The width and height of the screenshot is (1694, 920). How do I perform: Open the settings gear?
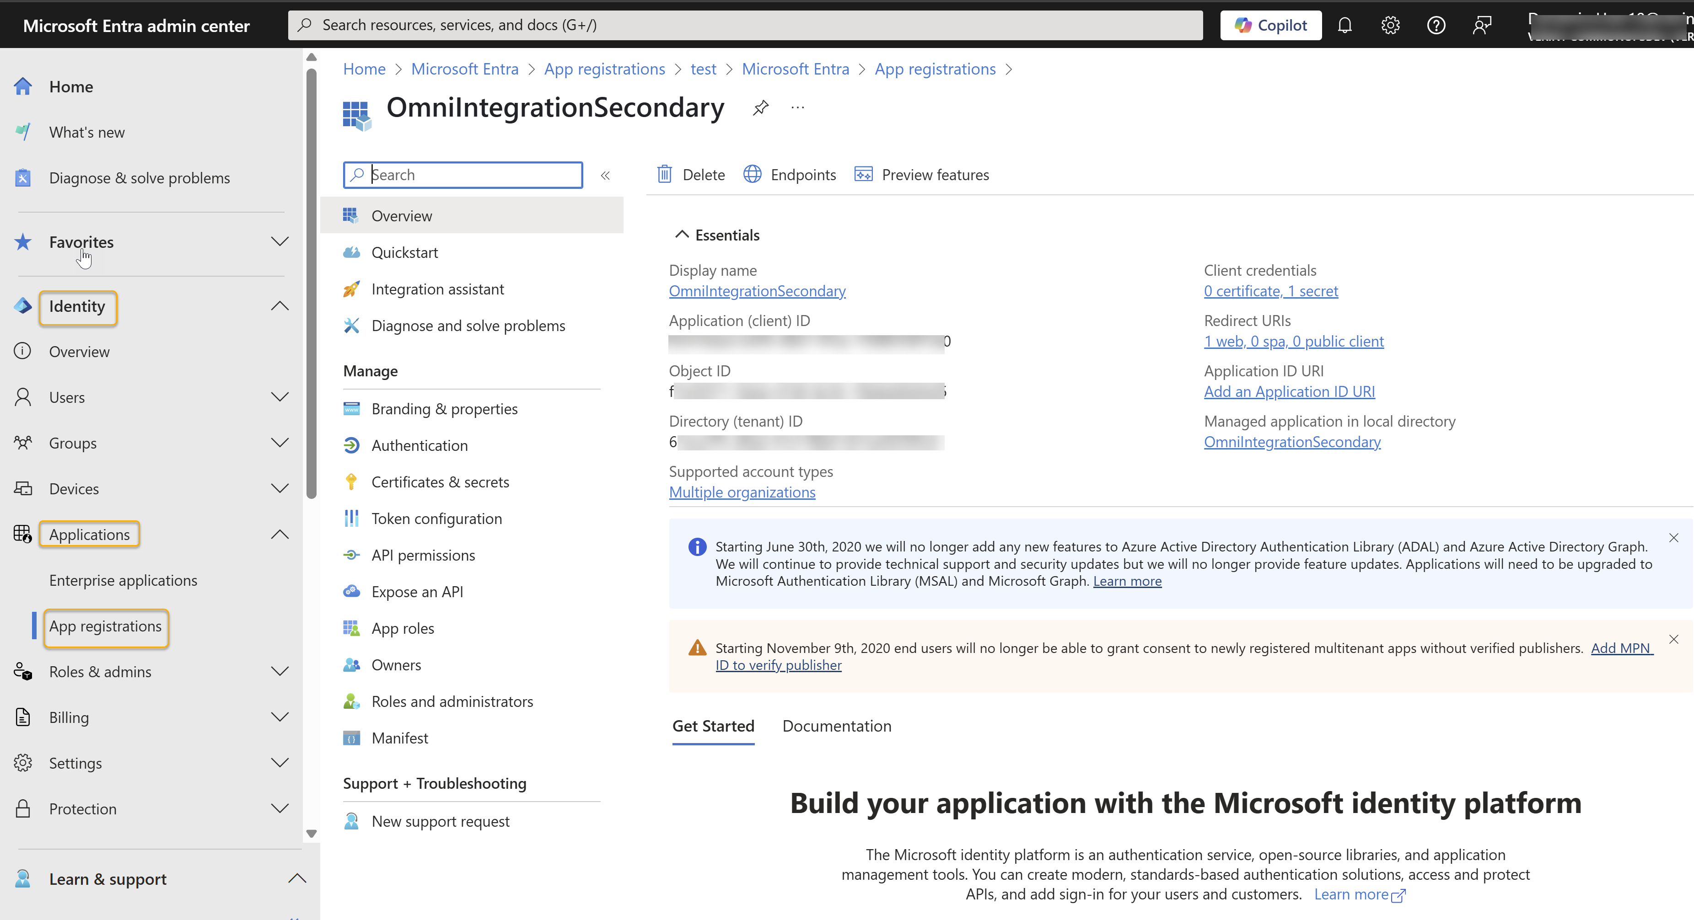click(x=1390, y=25)
